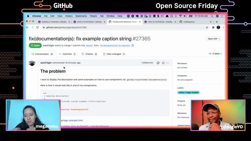Screen dimensions: 251x141
Task: Click The problem heading text
Action: click(x=53, y=71)
